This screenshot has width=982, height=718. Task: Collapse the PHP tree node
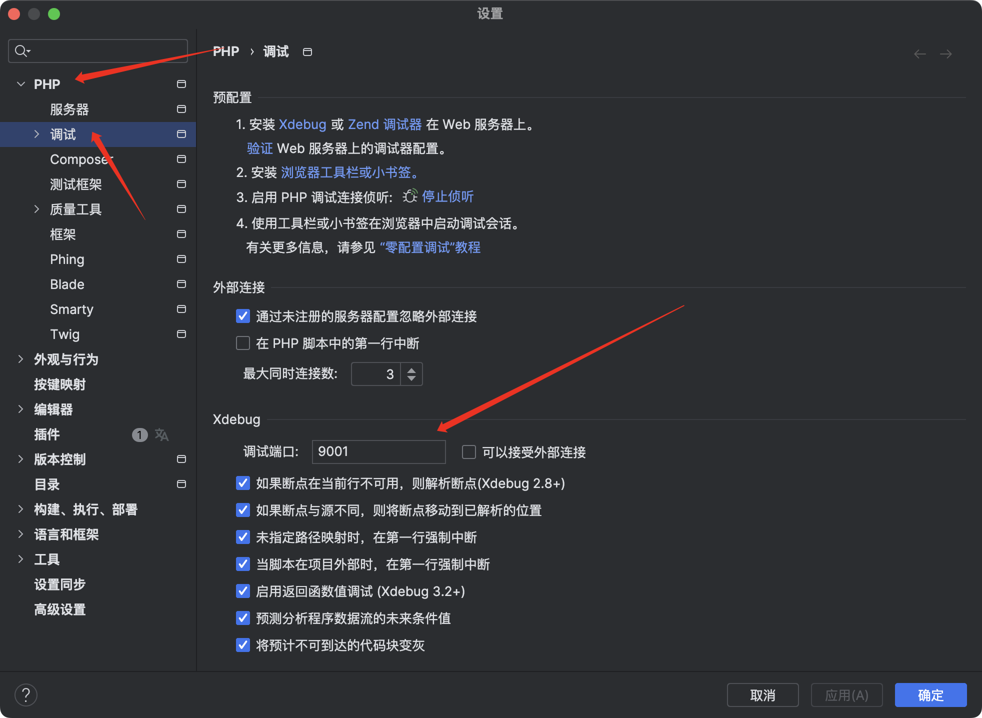(21, 84)
